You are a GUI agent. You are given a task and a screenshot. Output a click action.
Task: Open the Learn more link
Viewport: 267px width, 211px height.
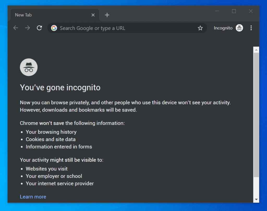click(x=33, y=197)
